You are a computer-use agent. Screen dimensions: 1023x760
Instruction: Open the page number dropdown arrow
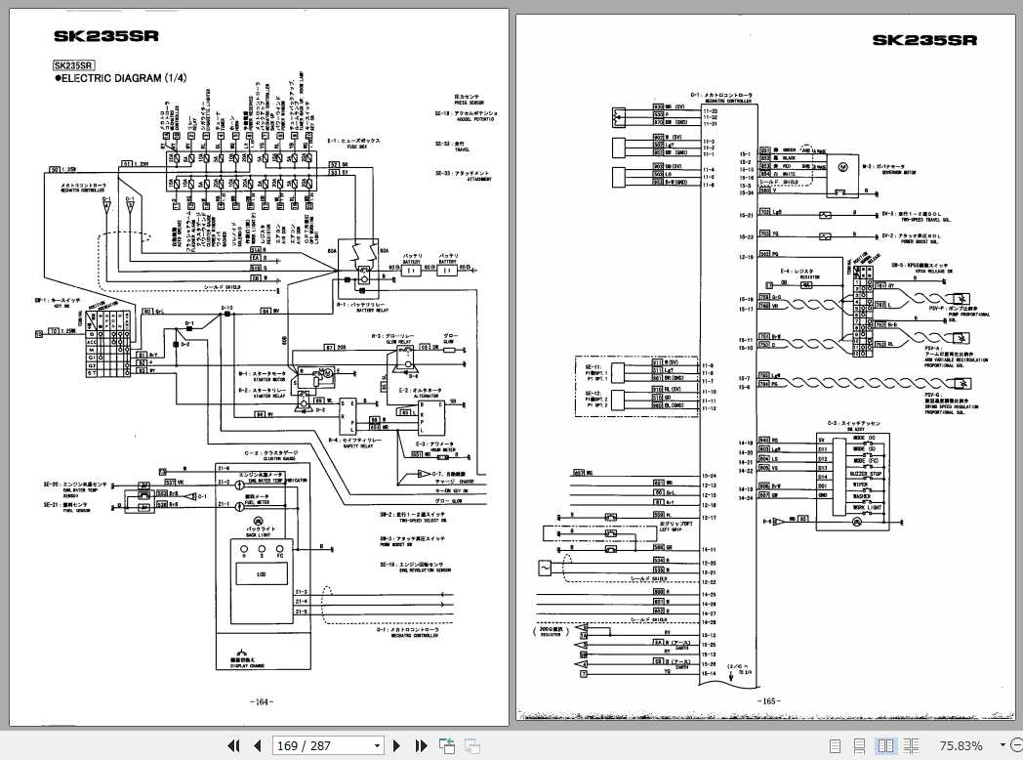pos(377,745)
